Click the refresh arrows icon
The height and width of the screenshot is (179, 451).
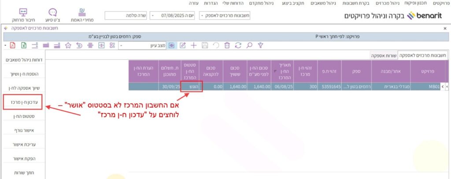pyautogui.click(x=238, y=45)
